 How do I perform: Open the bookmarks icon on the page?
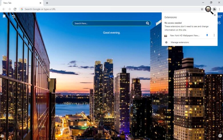coord(4,16)
